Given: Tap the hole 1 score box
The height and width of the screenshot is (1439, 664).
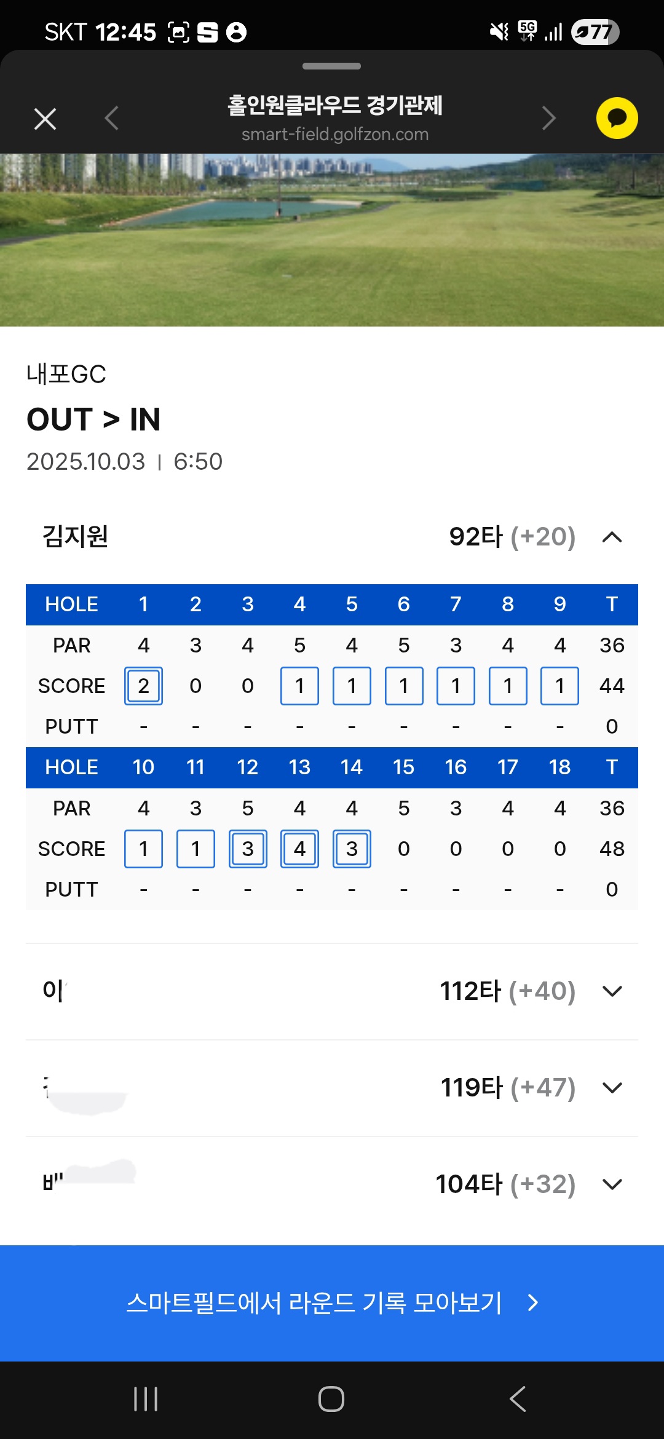Looking at the screenshot, I should 143,686.
